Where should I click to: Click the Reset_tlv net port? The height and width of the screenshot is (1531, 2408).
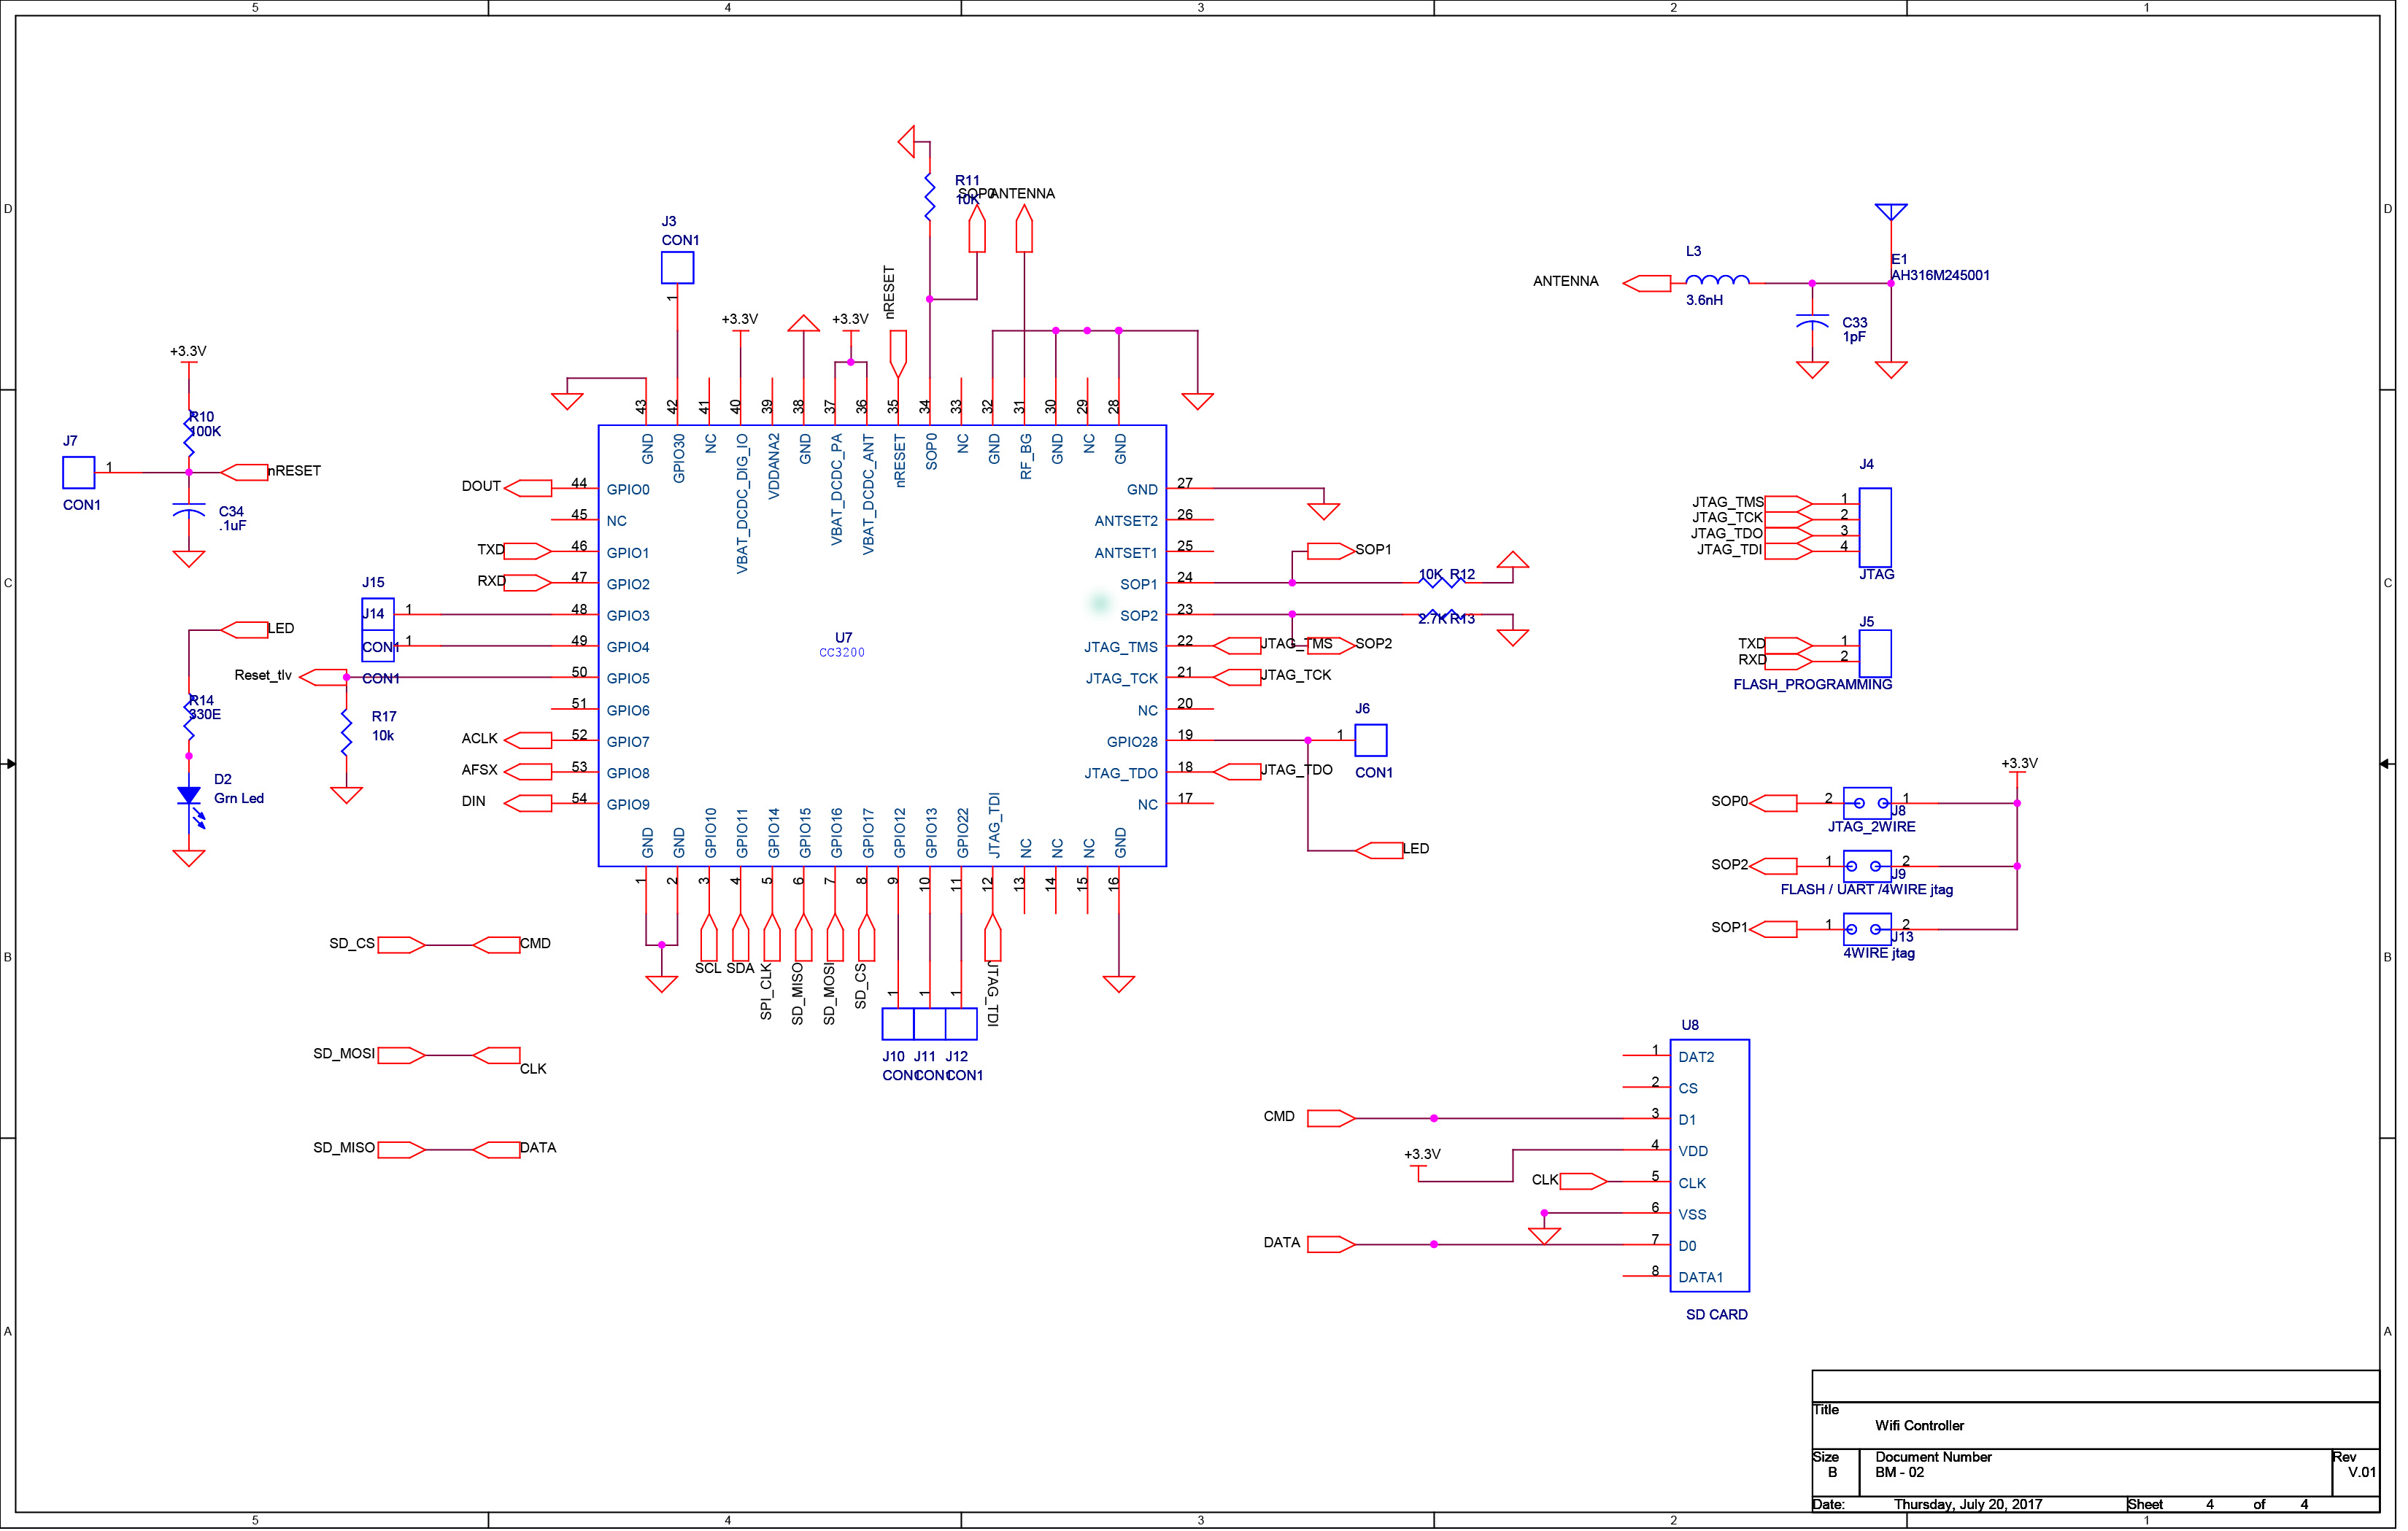(x=323, y=678)
